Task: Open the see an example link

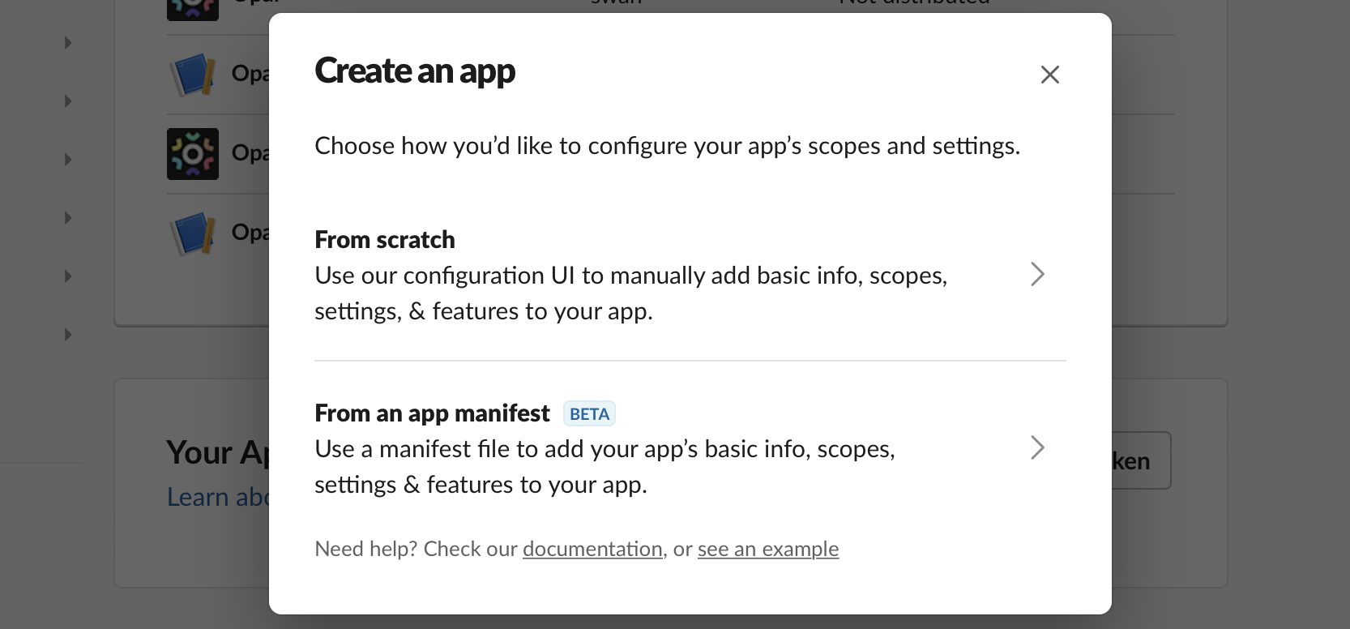Action: (x=767, y=549)
